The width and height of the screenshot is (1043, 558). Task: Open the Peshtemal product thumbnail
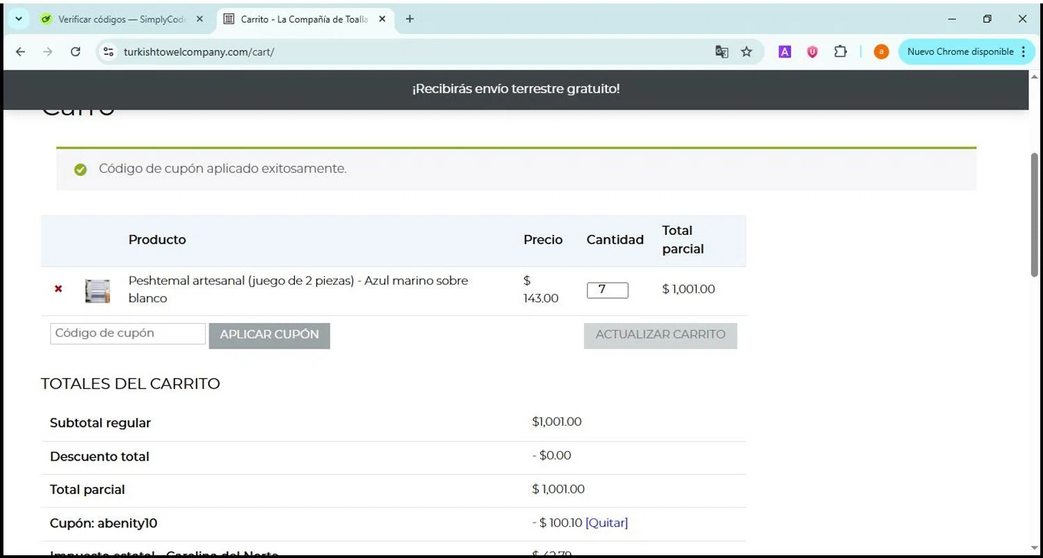click(97, 291)
